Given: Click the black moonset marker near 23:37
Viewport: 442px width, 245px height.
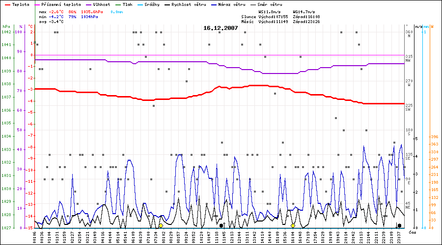Looking at the screenshot, I should (x=399, y=225).
